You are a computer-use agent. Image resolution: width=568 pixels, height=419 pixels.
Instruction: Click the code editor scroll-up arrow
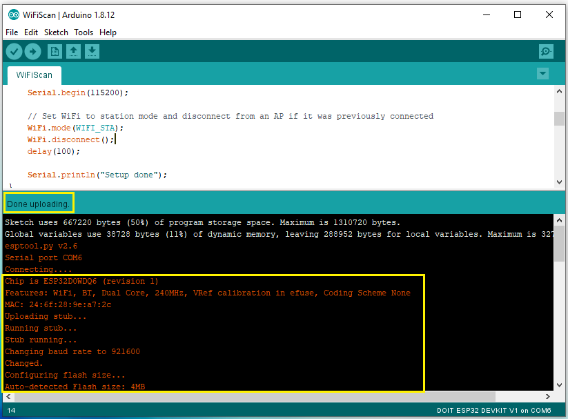coord(559,91)
